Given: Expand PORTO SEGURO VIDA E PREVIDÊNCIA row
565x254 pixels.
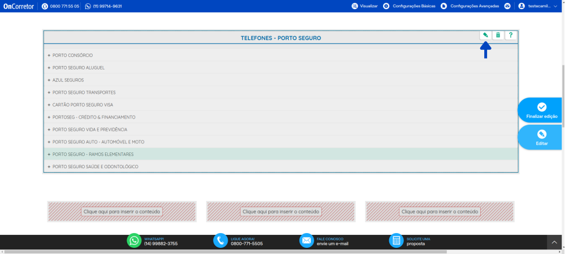Looking at the screenshot, I should click(281, 129).
